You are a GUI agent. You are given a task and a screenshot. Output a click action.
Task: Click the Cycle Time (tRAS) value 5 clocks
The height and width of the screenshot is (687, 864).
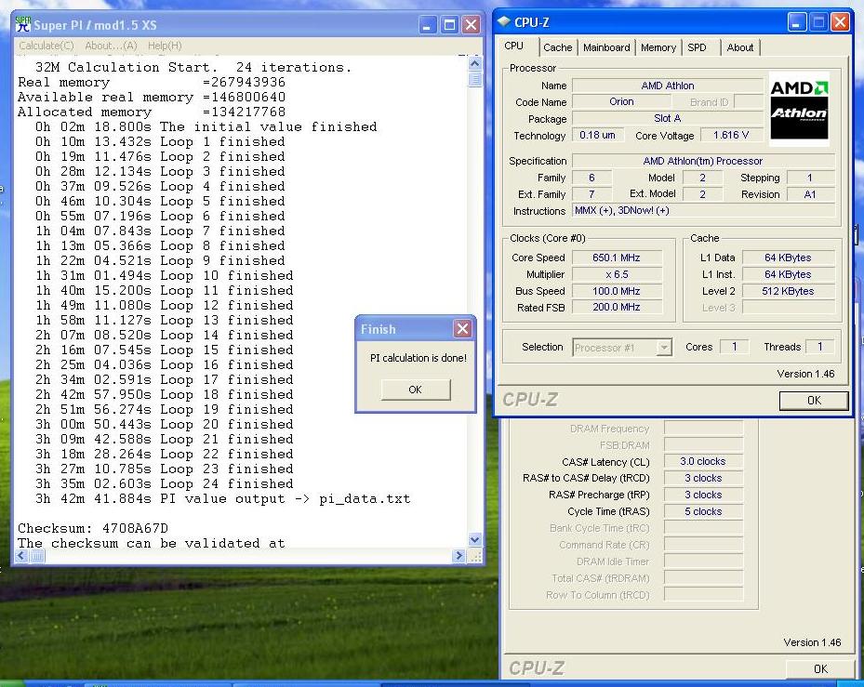703,511
